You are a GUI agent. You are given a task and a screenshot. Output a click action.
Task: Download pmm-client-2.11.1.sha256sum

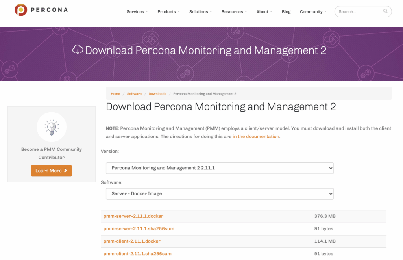[137, 254]
